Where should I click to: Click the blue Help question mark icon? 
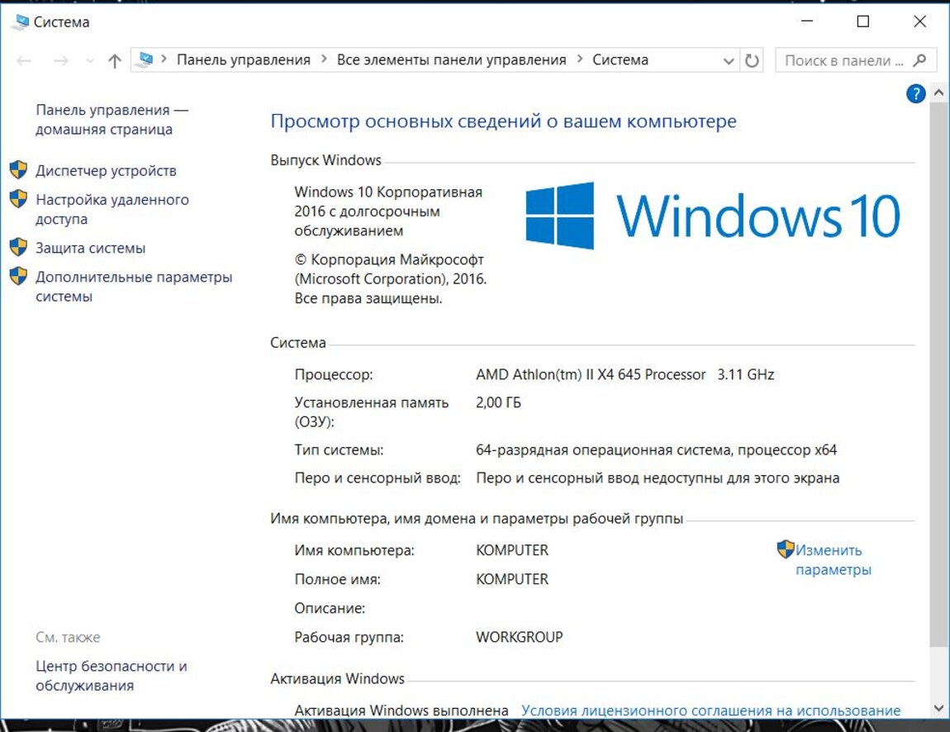click(x=915, y=93)
